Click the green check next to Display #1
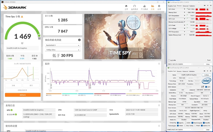This screenshot has width=213, height=132. point(16,114)
